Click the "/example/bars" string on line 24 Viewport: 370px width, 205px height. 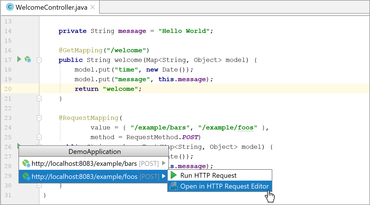[160, 127]
